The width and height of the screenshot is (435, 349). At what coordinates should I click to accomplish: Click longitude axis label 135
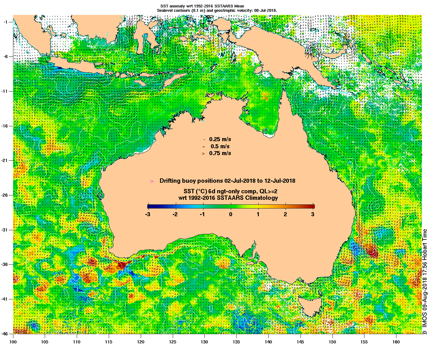[236, 342]
